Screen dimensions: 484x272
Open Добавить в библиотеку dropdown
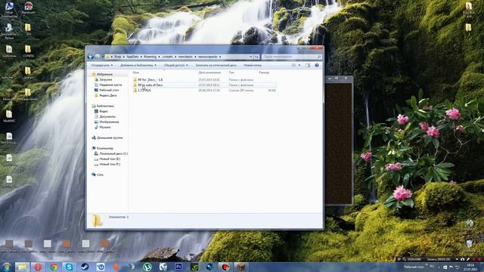point(138,66)
